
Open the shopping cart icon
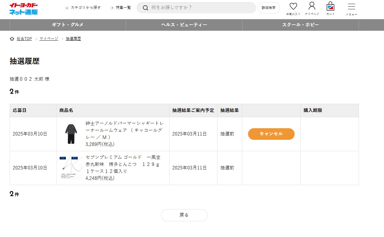[330, 6]
